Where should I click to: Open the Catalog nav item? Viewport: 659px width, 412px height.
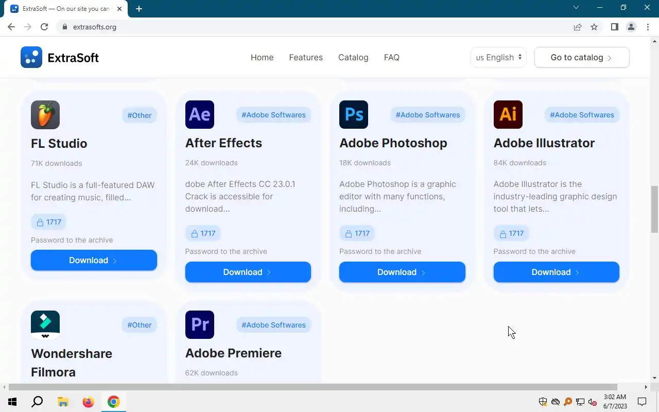pyautogui.click(x=353, y=57)
